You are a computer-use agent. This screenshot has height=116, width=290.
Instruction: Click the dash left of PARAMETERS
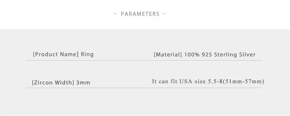(115, 14)
